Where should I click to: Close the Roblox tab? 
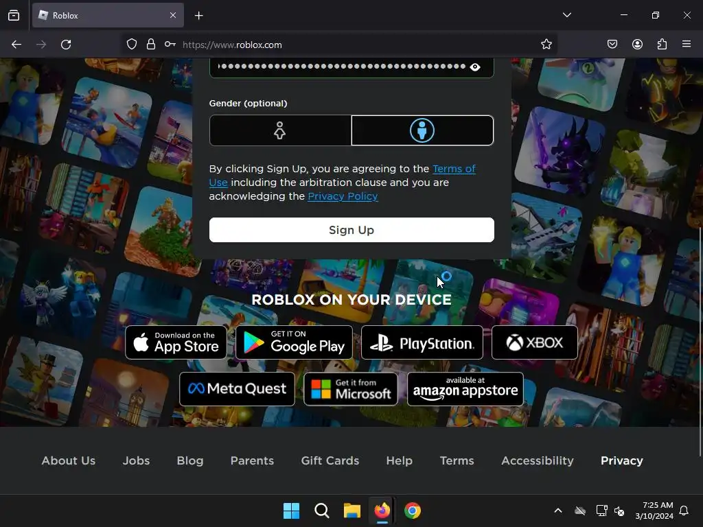[x=173, y=15]
